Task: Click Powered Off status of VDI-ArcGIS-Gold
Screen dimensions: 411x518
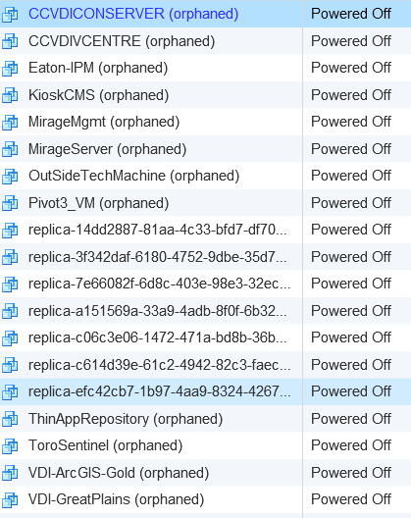Action: click(x=351, y=473)
